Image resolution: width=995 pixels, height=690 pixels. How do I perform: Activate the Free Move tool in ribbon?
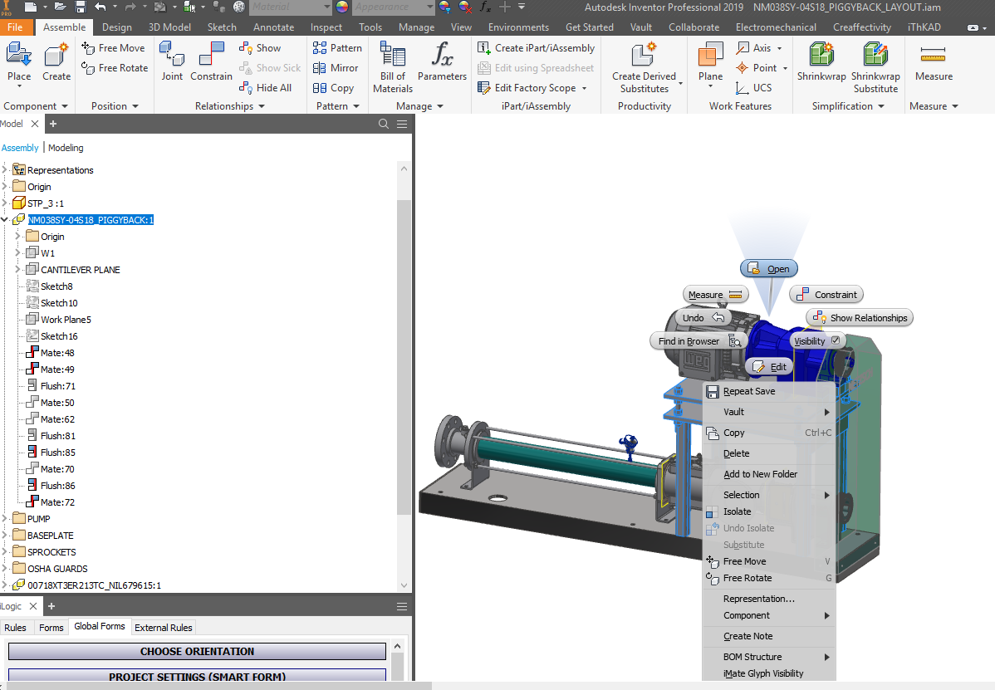coord(113,47)
